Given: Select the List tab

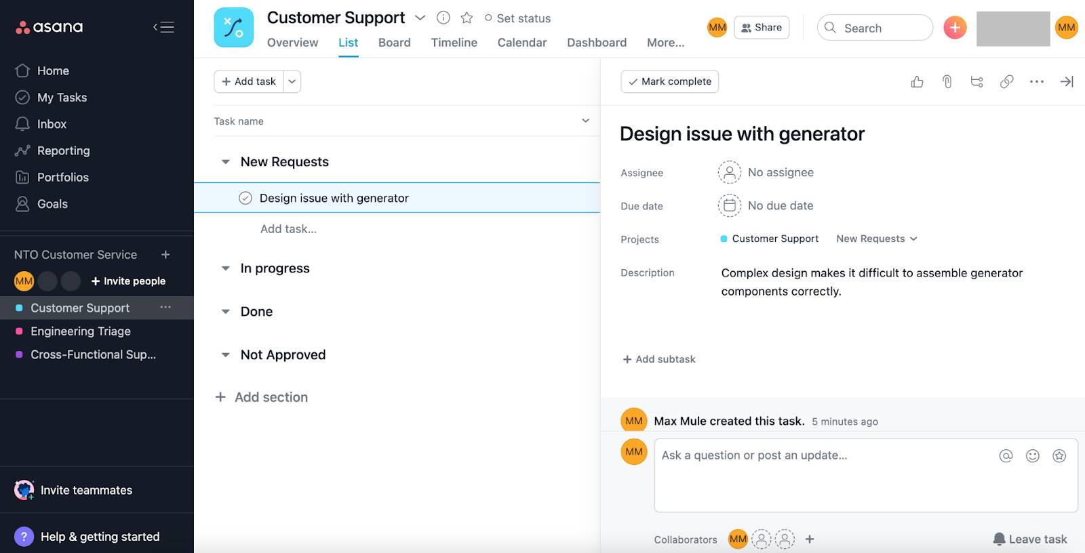Looking at the screenshot, I should (349, 43).
